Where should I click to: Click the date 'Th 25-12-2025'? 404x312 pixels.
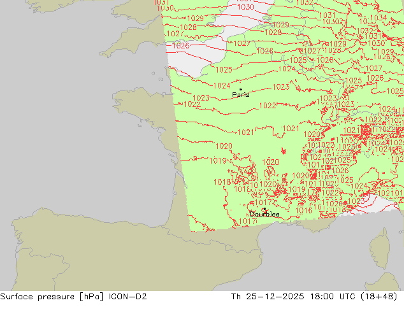pos(268,296)
